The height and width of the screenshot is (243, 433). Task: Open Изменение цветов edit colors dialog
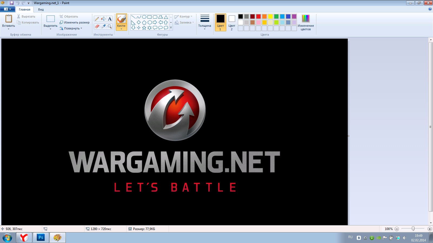tap(306, 22)
